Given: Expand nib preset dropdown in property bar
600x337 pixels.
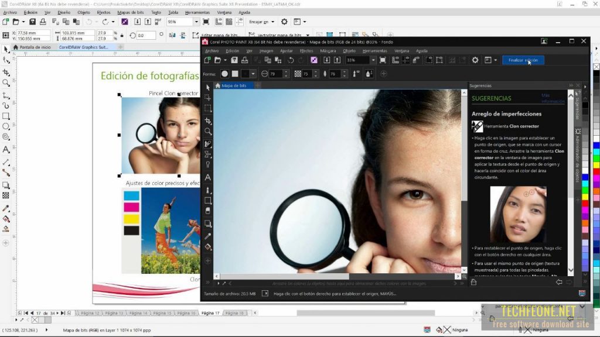Looking at the screenshot, I should 253,74.
